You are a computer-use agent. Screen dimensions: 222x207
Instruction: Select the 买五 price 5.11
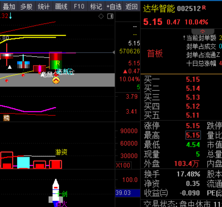click(x=193, y=115)
